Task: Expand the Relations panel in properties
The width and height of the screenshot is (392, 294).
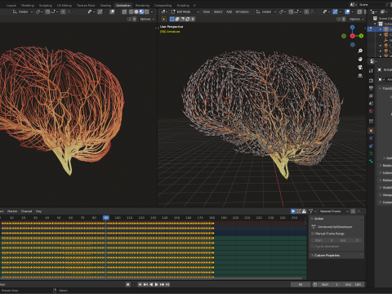Action: (x=385, y=165)
